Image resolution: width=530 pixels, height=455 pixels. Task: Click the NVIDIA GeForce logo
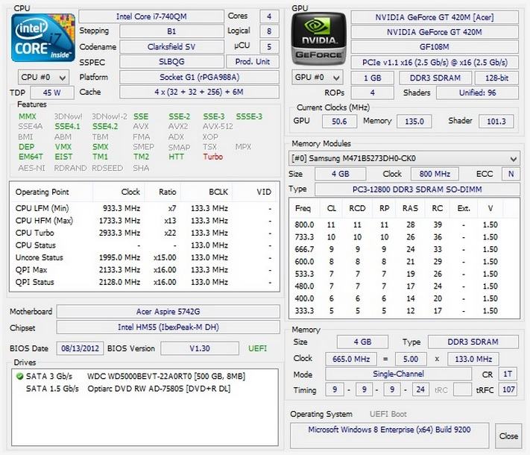319,40
